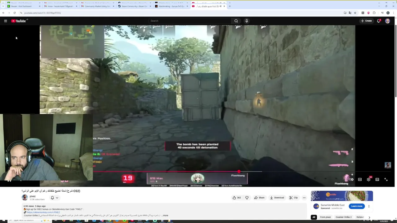Image resolution: width=397 pixels, height=223 pixels.
Task: Reload the page
Action: pyautogui.click(x=14, y=13)
